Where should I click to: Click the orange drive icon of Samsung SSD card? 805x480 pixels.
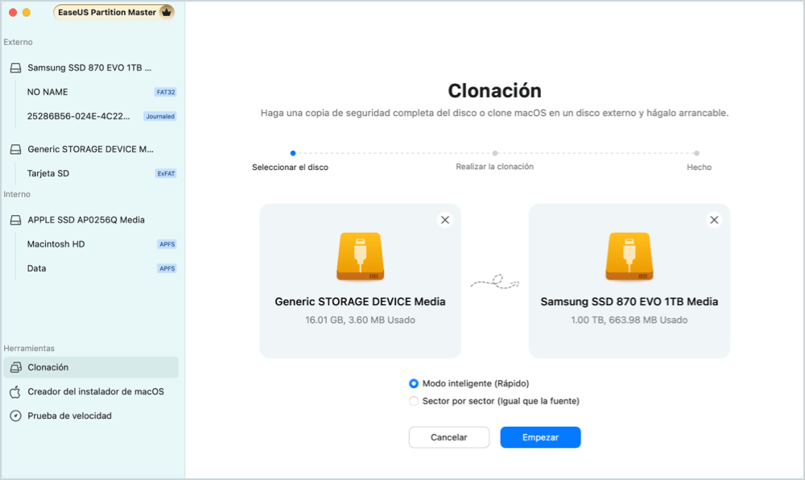[x=630, y=257]
